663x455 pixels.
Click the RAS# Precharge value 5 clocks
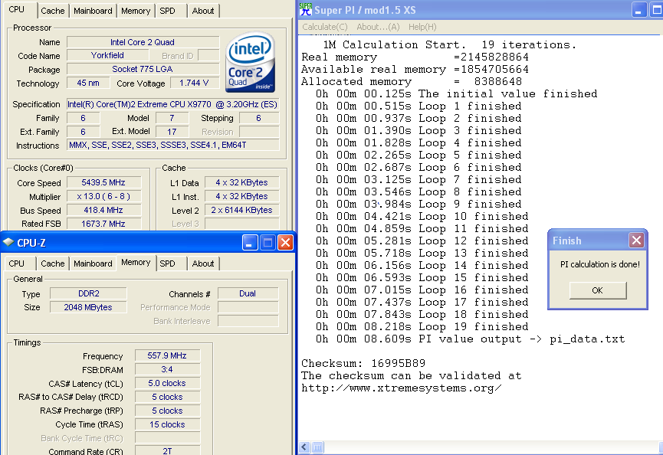pos(167,411)
